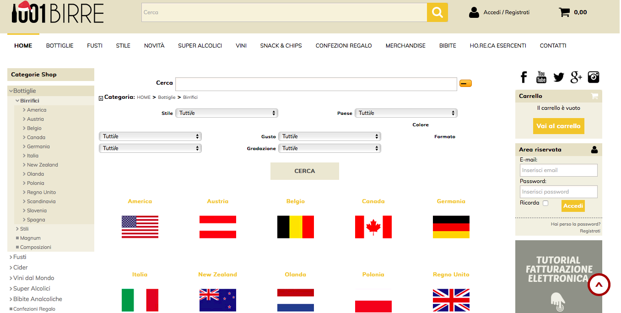The image size is (621, 313).
Task: Click the back-to-top arrow circle
Action: pos(599,285)
